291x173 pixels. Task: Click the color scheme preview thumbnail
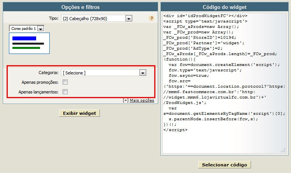pyautogui.click(x=29, y=43)
